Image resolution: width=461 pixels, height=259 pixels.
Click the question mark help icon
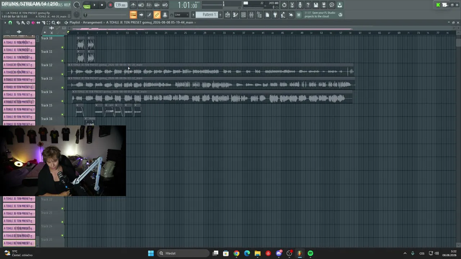click(308, 5)
